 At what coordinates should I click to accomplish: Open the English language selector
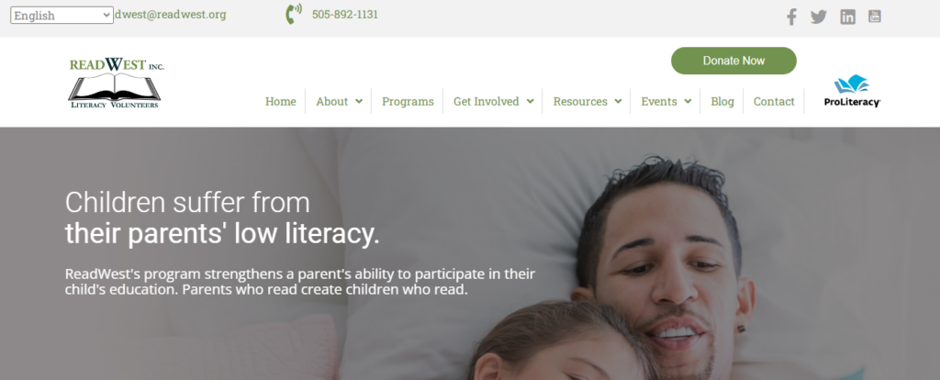coord(62,16)
